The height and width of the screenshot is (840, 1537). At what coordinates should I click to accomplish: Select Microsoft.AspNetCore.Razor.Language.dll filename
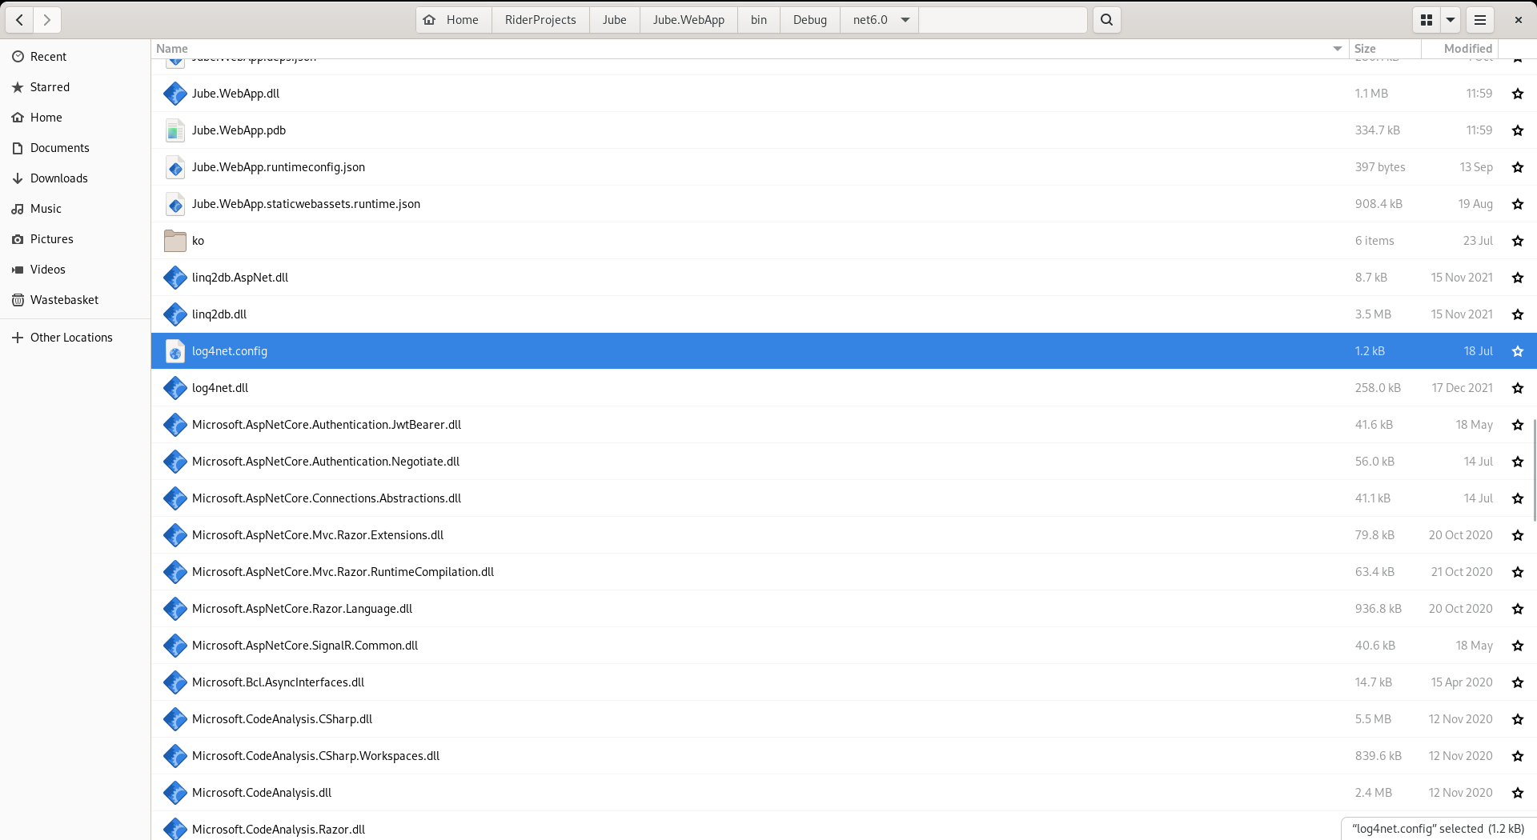point(302,609)
